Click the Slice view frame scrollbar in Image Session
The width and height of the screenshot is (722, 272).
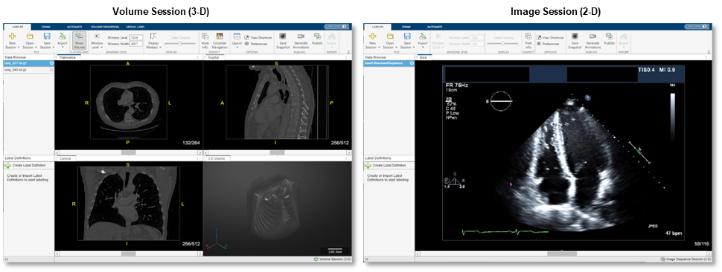coord(563,253)
